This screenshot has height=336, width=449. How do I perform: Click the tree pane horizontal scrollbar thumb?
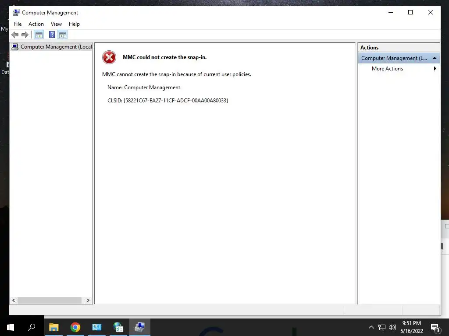(x=49, y=301)
